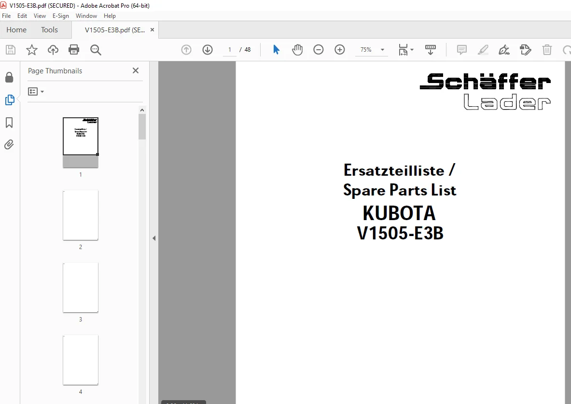The width and height of the screenshot is (571, 404).
Task: Click the fit page width icon
Action: click(403, 50)
